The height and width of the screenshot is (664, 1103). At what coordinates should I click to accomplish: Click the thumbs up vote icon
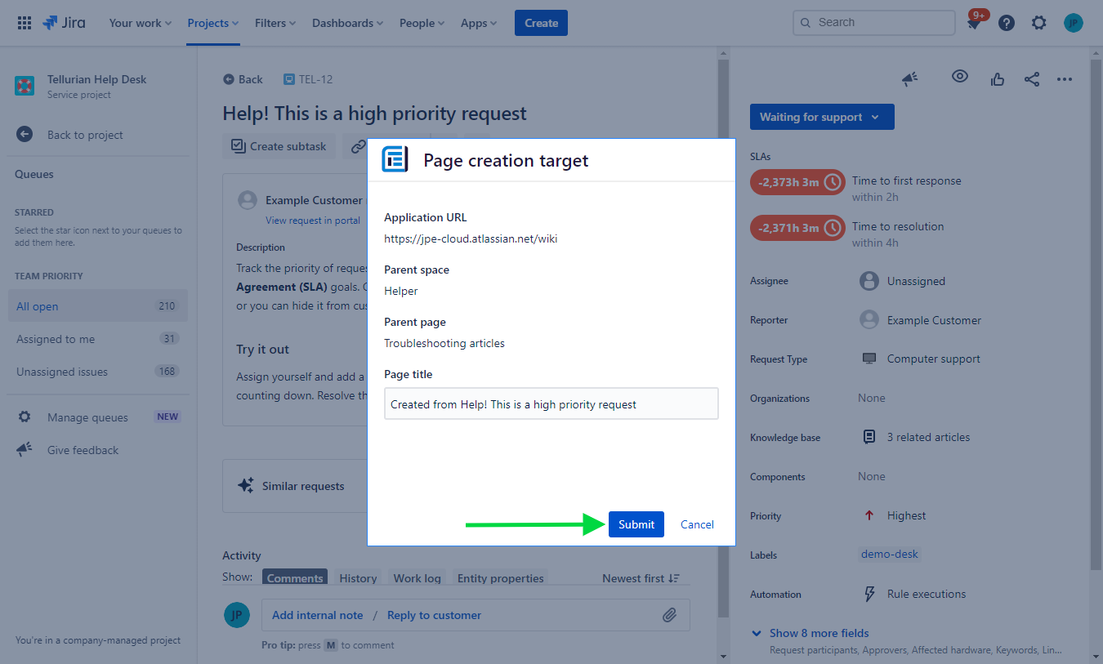coord(997,79)
